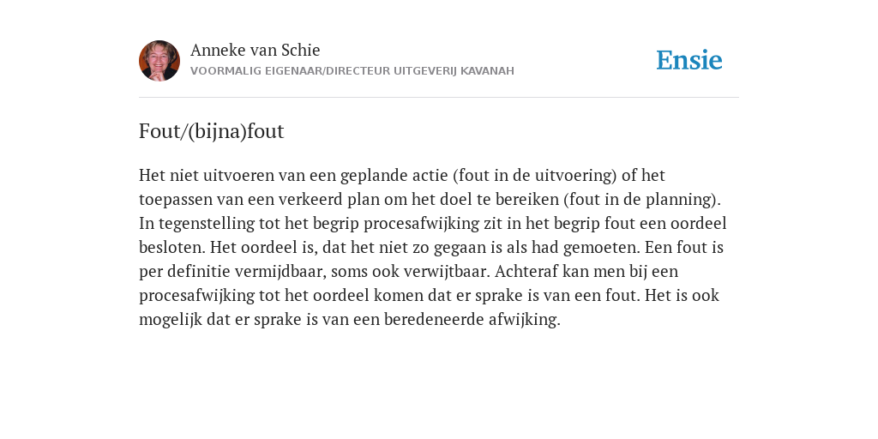Click the sentence start 'In tegenstelling tot'
Image resolution: width=878 pixels, height=439 pixels.
pos(204,224)
